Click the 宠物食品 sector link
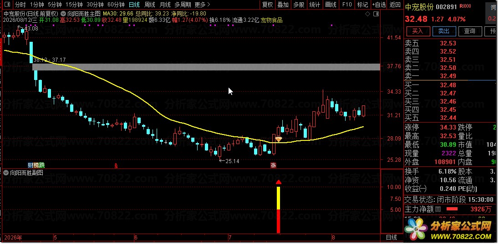This screenshot has width=499, height=244. [x=271, y=20]
